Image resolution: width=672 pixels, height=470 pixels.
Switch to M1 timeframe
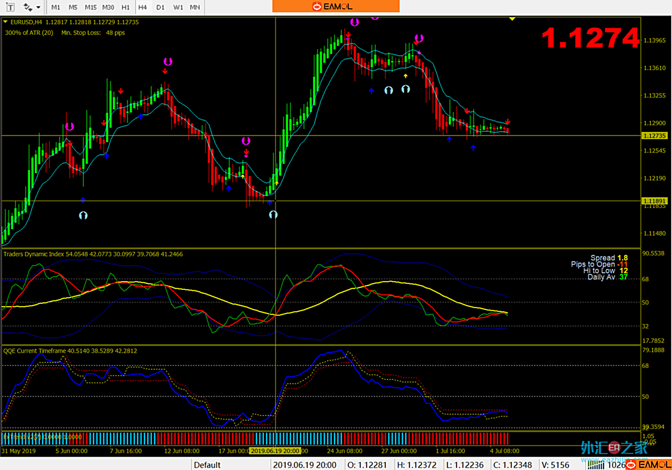pyautogui.click(x=56, y=7)
